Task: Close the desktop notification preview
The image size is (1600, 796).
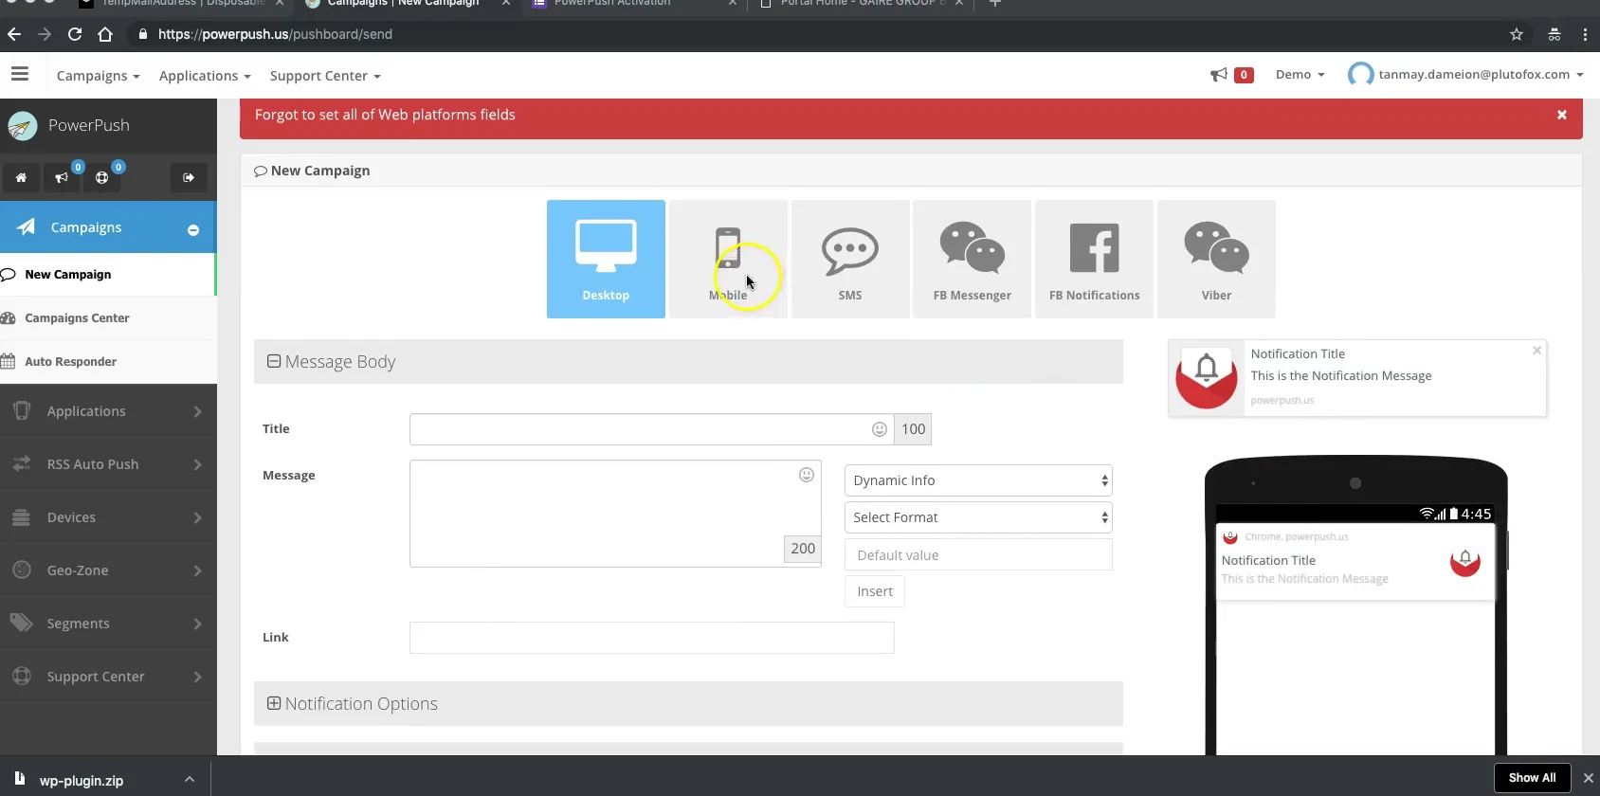Action: tap(1536, 351)
